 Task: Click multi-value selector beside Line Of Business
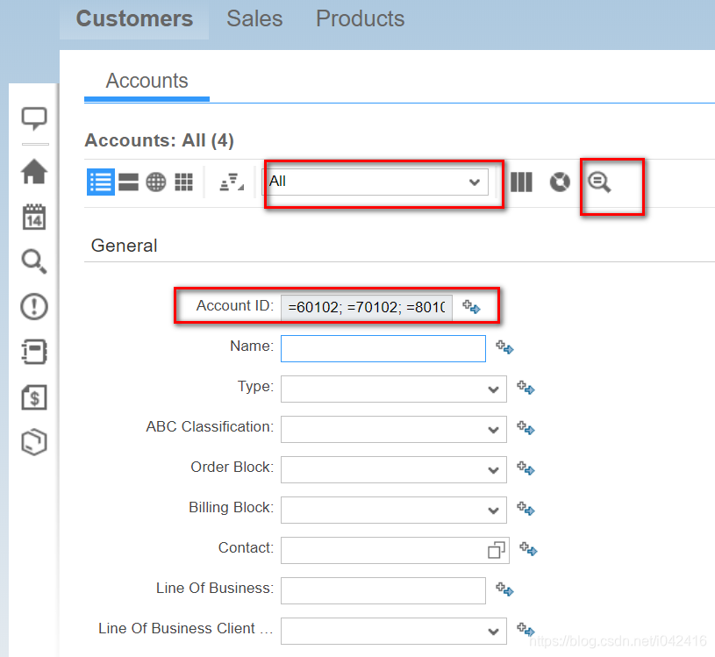504,590
